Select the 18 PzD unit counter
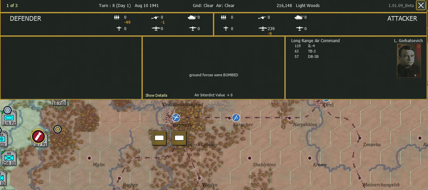 [59, 102]
